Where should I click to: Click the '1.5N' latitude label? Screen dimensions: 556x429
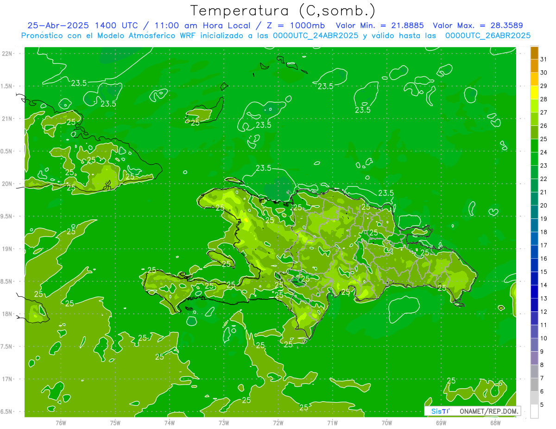pyautogui.click(x=7, y=86)
